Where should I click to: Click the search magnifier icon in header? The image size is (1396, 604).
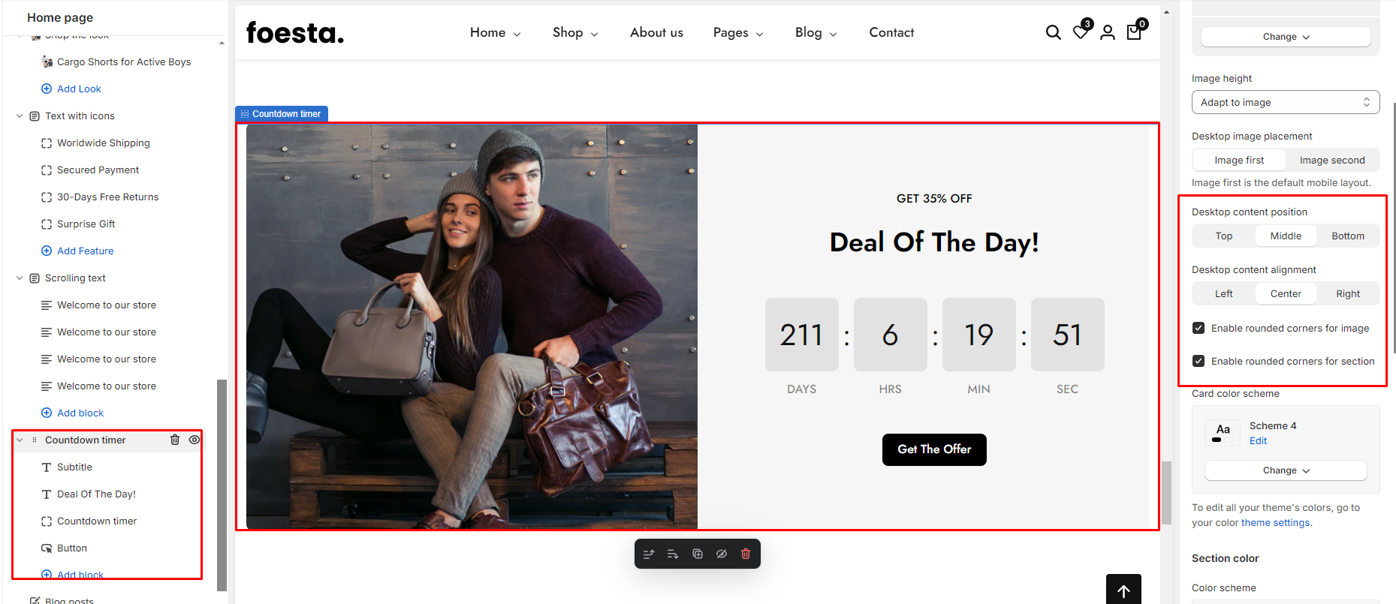click(x=1053, y=32)
